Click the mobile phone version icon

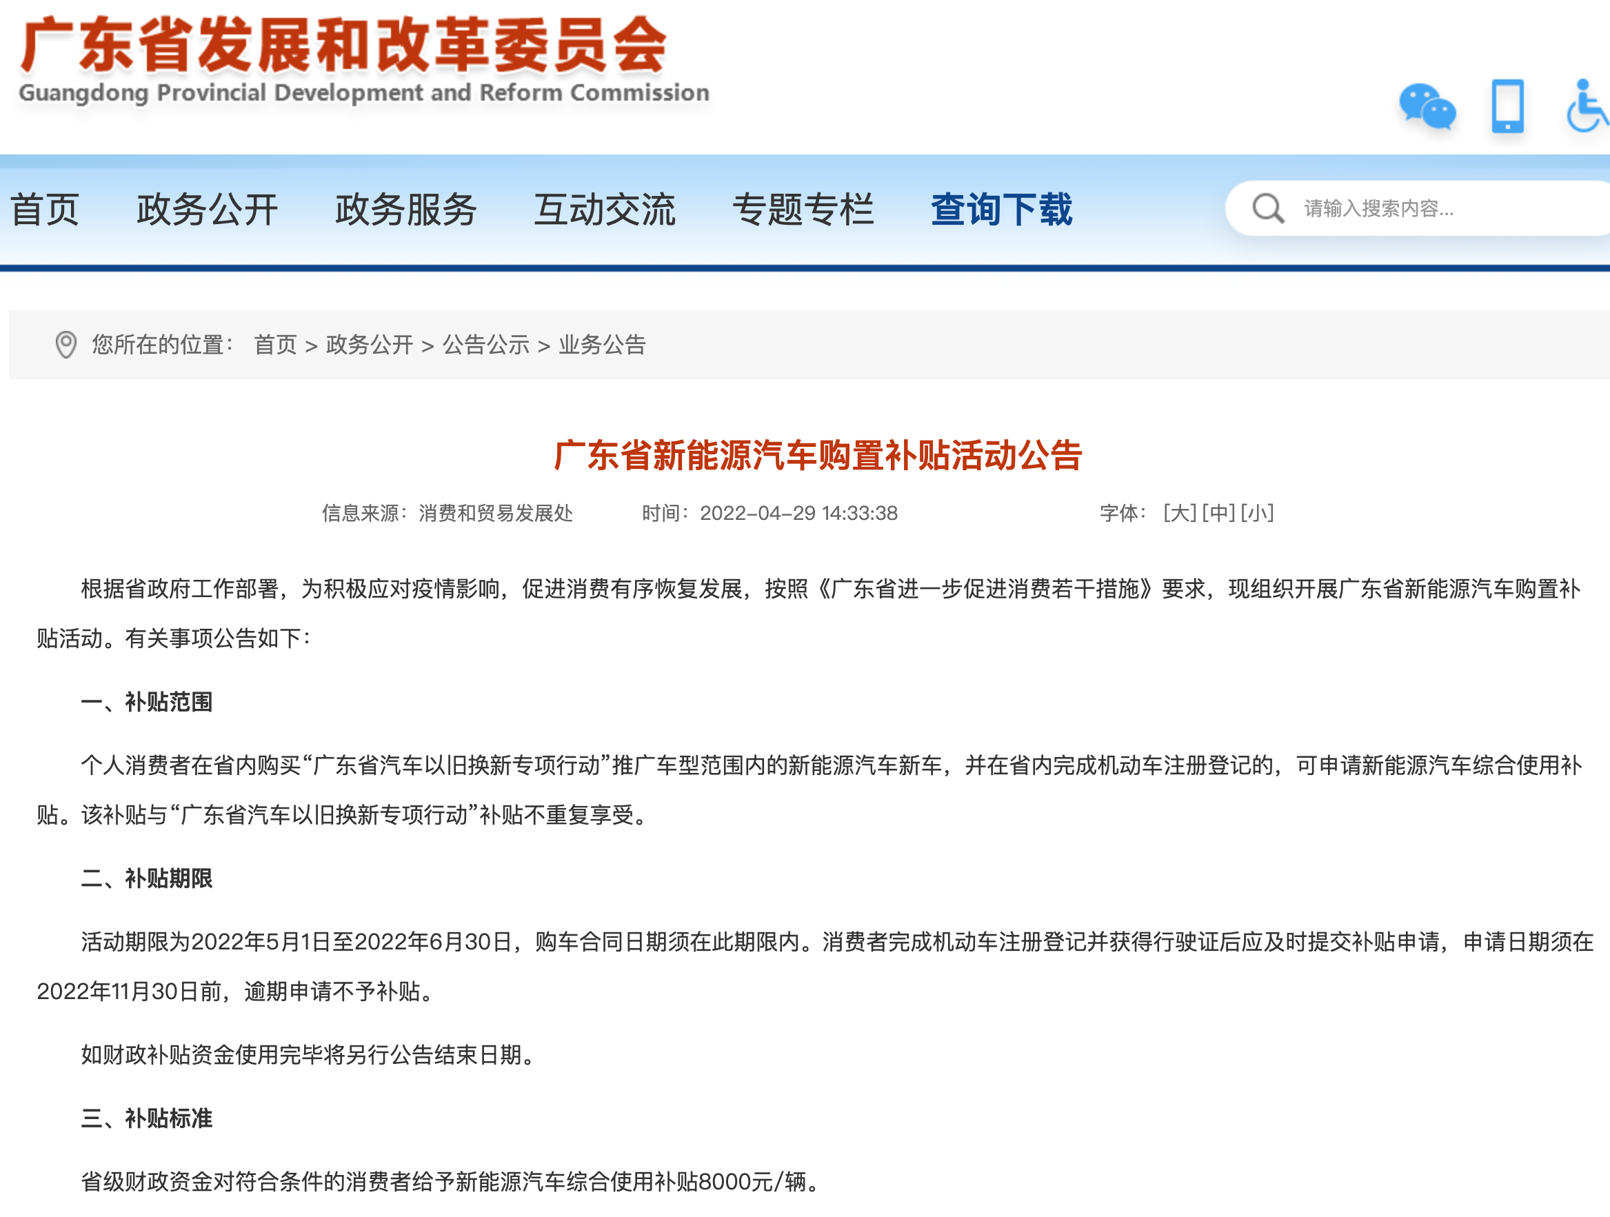click(1507, 106)
